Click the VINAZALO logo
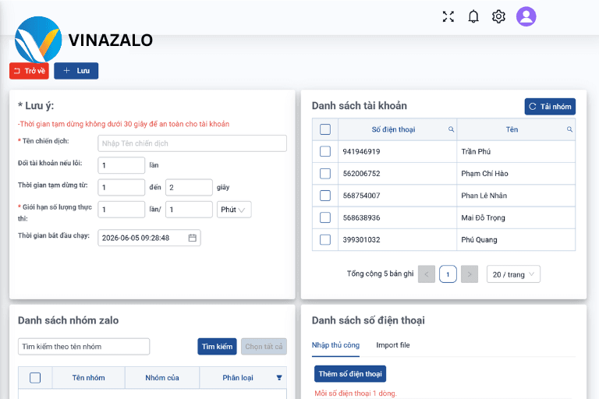The width and height of the screenshot is (599, 399). click(83, 39)
